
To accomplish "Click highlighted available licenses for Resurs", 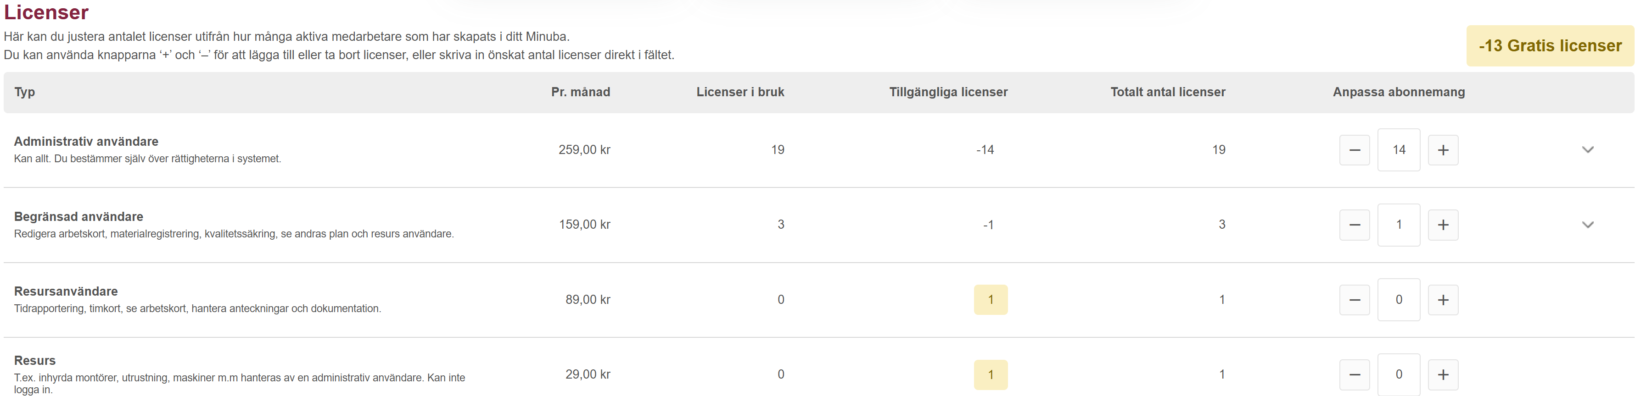I will [990, 374].
